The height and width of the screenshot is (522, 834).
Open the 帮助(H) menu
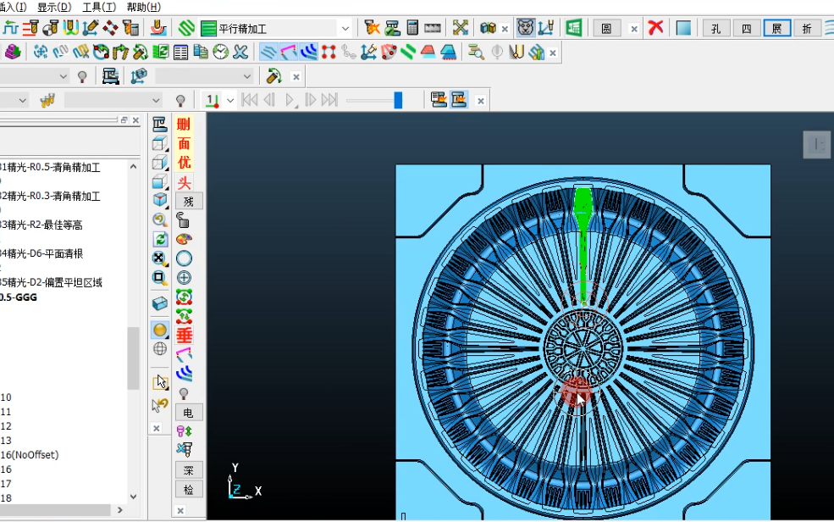pyautogui.click(x=144, y=8)
